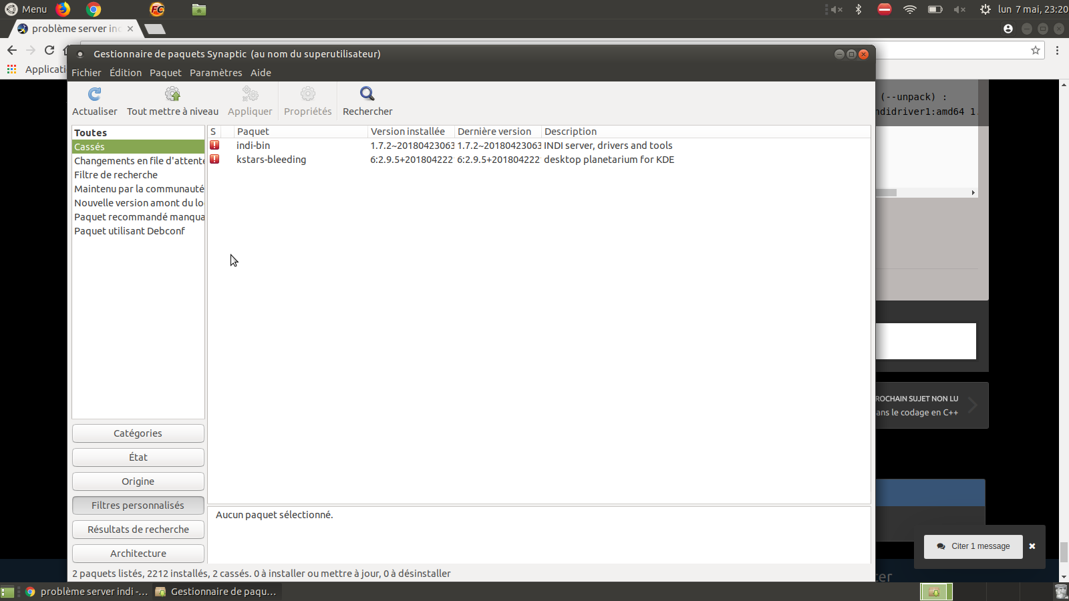The width and height of the screenshot is (1069, 601).
Task: Click Résultats de recherche button
Action: click(x=138, y=530)
